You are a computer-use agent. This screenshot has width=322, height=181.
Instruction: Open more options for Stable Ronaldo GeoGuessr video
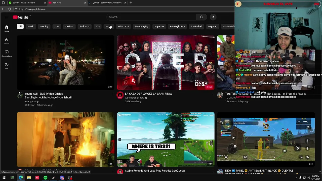[x=213, y=171]
